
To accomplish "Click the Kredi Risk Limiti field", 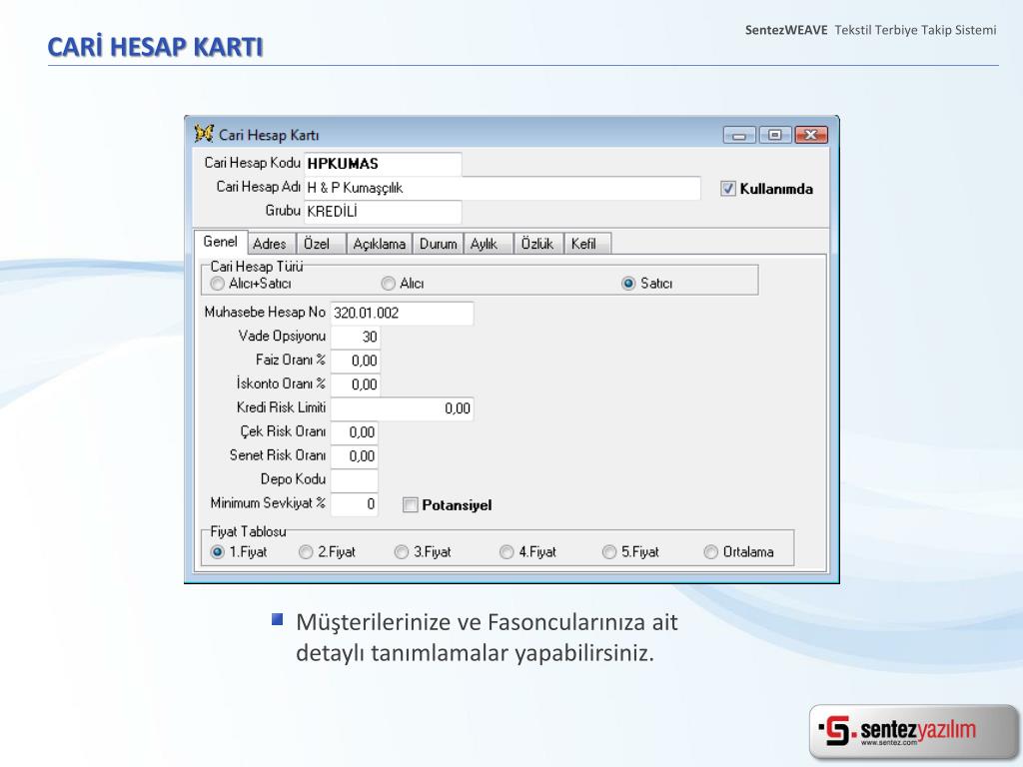I will point(402,408).
